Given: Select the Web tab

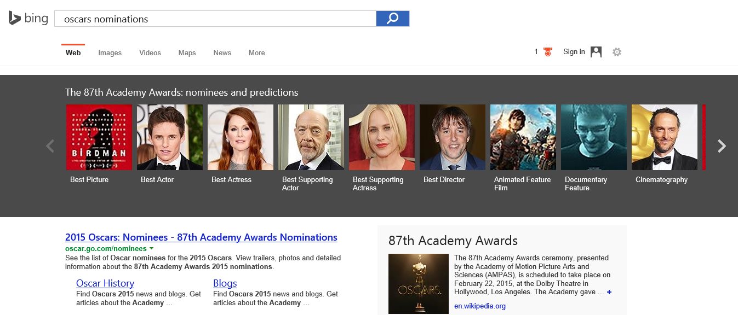Looking at the screenshot, I should [x=73, y=53].
